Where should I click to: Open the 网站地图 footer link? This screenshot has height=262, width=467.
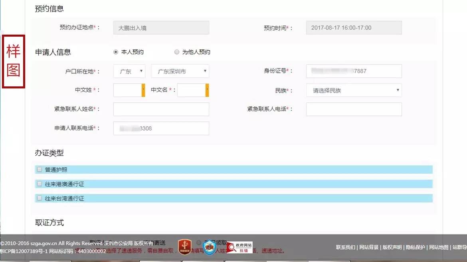pos(439,247)
